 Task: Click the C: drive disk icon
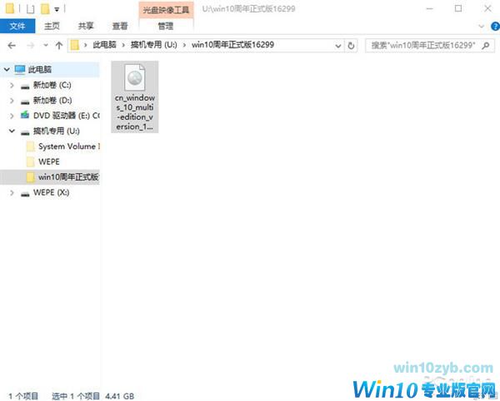tap(25, 87)
